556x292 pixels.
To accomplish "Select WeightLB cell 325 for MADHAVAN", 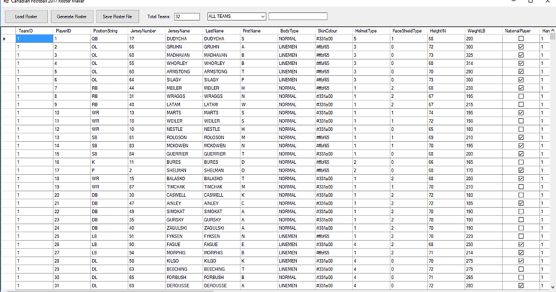I will point(483,55).
